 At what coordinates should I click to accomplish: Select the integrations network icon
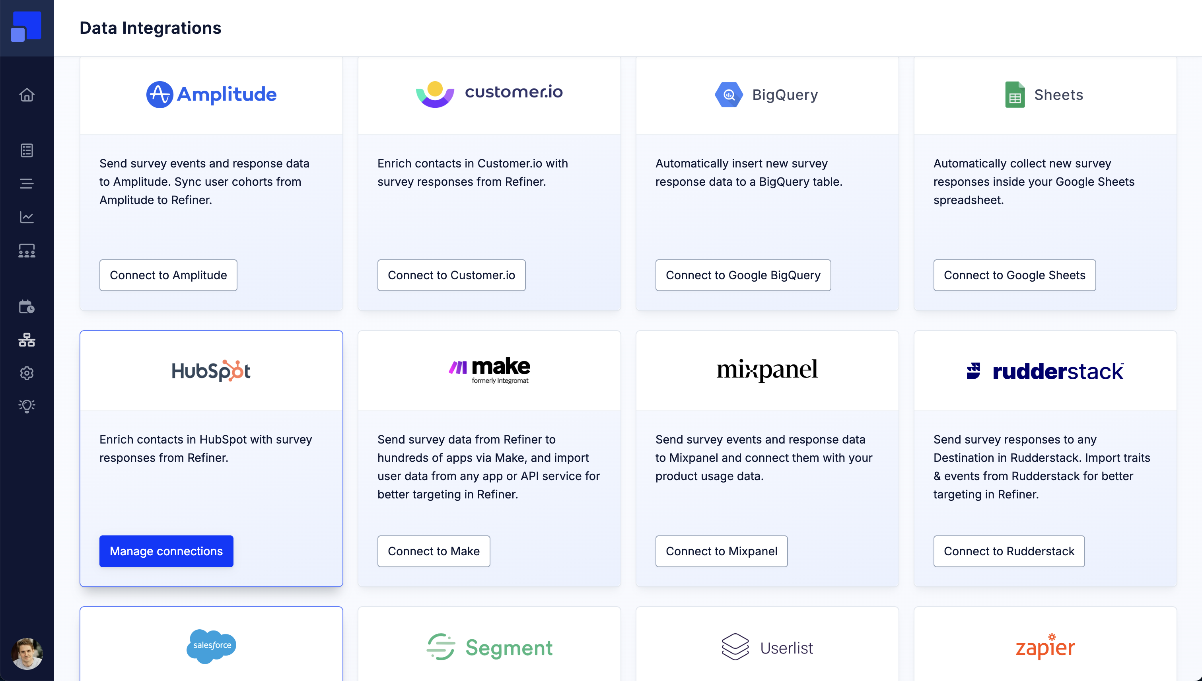coord(27,340)
